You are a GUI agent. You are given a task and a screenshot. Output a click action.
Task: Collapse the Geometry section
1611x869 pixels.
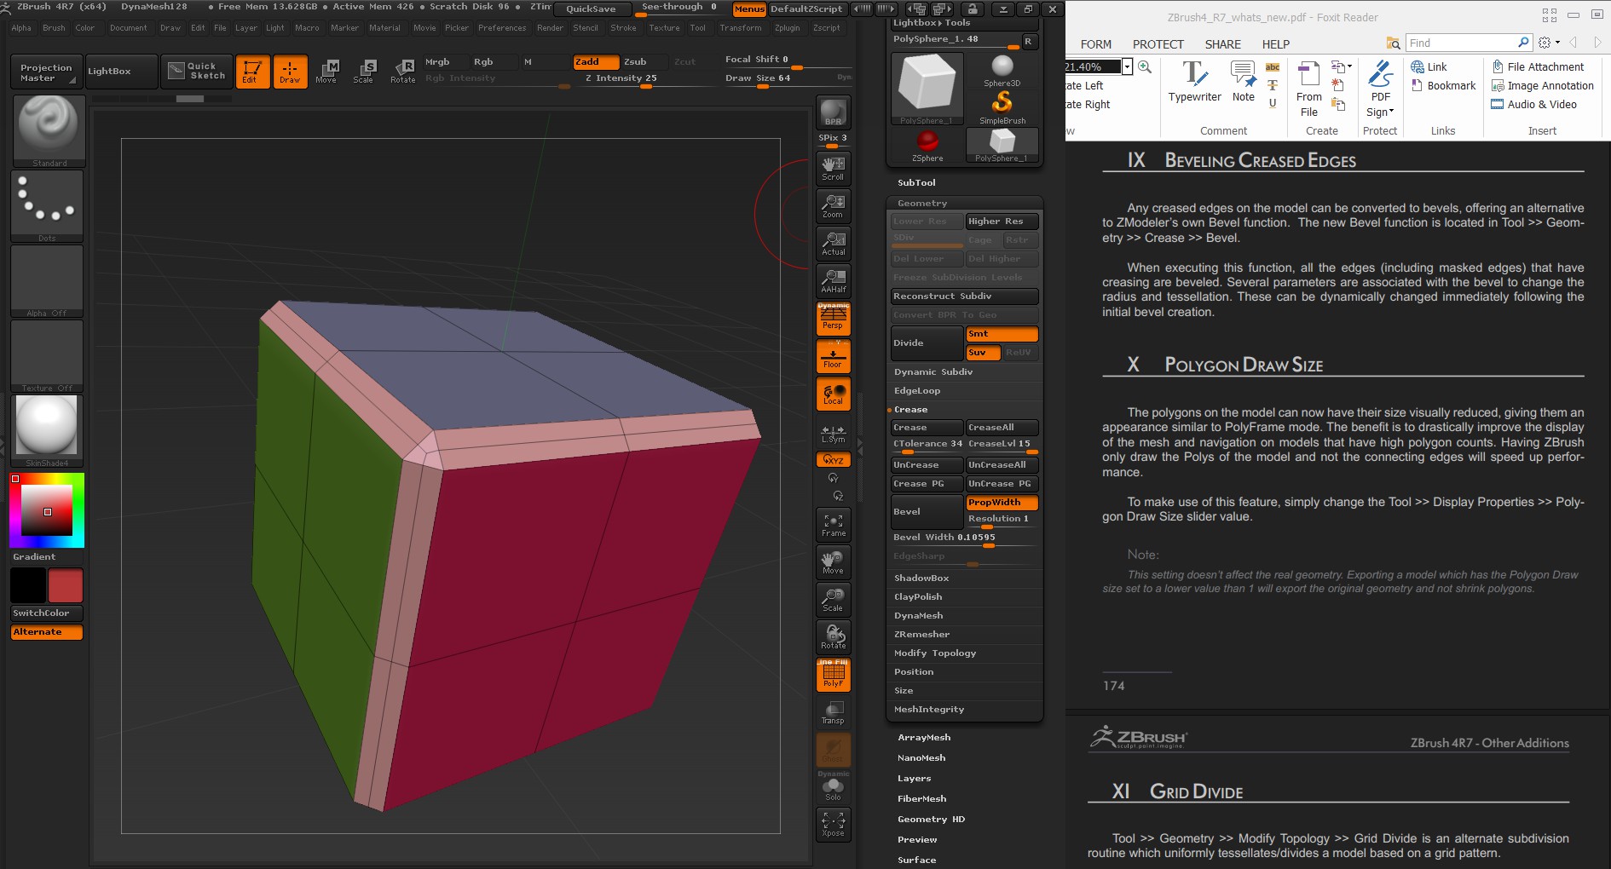tap(922, 204)
